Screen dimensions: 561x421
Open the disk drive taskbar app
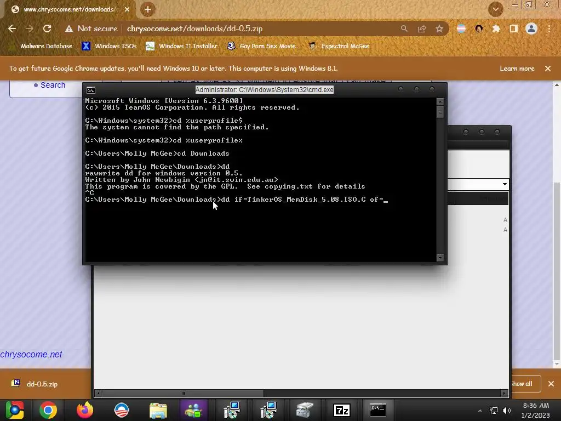pyautogui.click(x=305, y=410)
